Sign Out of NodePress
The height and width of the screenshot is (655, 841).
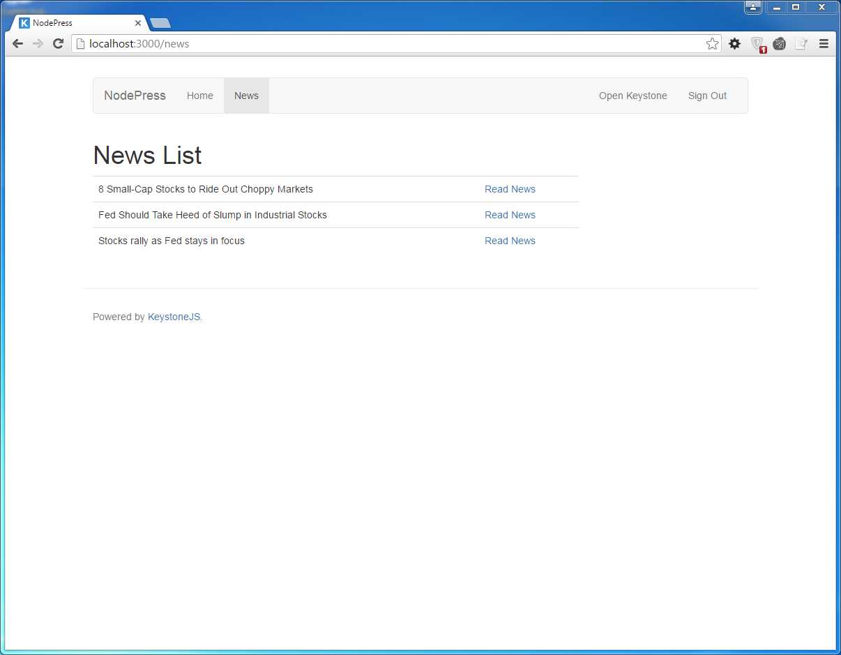pos(707,96)
